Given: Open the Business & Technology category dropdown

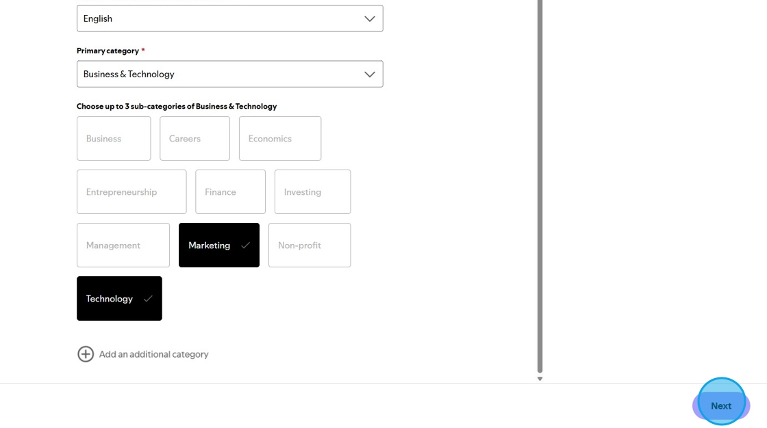Looking at the screenshot, I should point(229,75).
